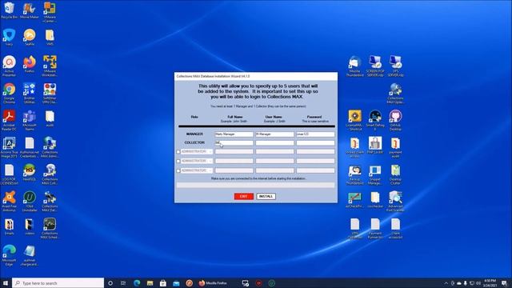The width and height of the screenshot is (512, 288).
Task: Open the Windows Start menu
Action: (6, 283)
